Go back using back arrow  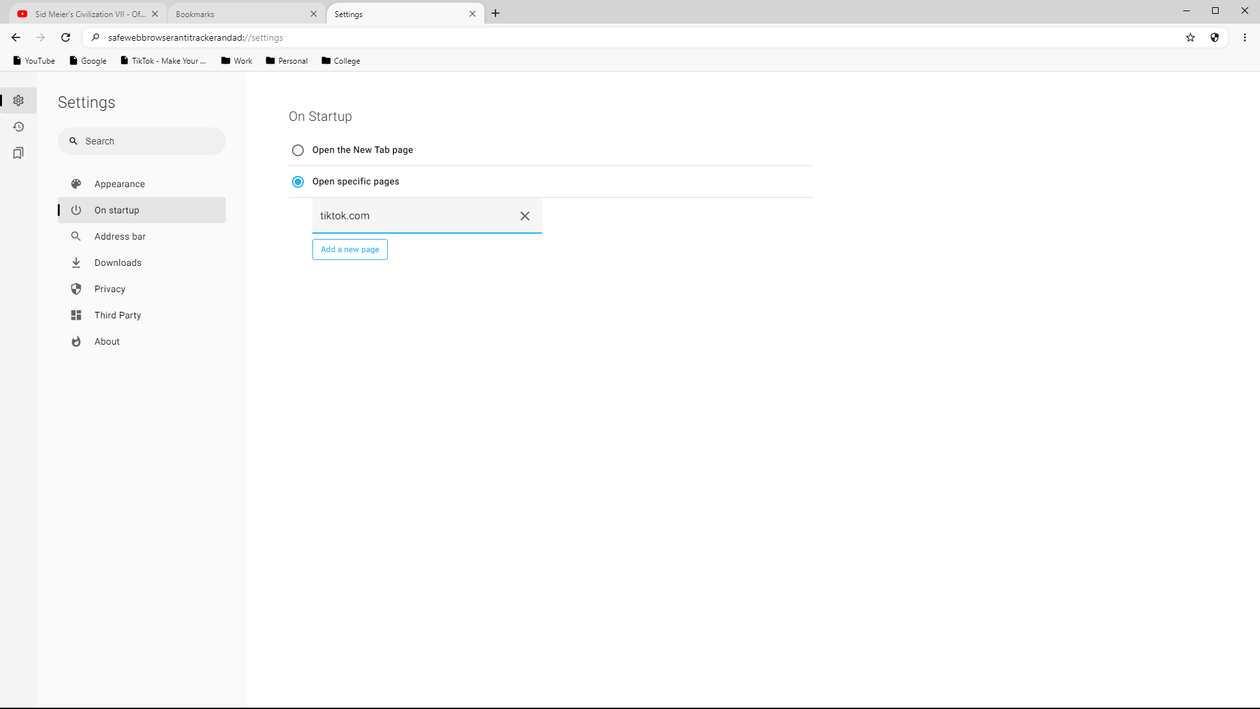pyautogui.click(x=16, y=37)
